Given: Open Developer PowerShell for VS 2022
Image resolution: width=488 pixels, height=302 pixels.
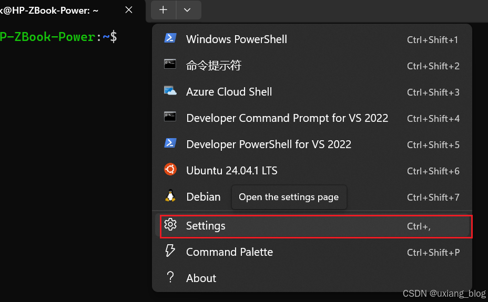Looking at the screenshot, I should click(x=312, y=144).
